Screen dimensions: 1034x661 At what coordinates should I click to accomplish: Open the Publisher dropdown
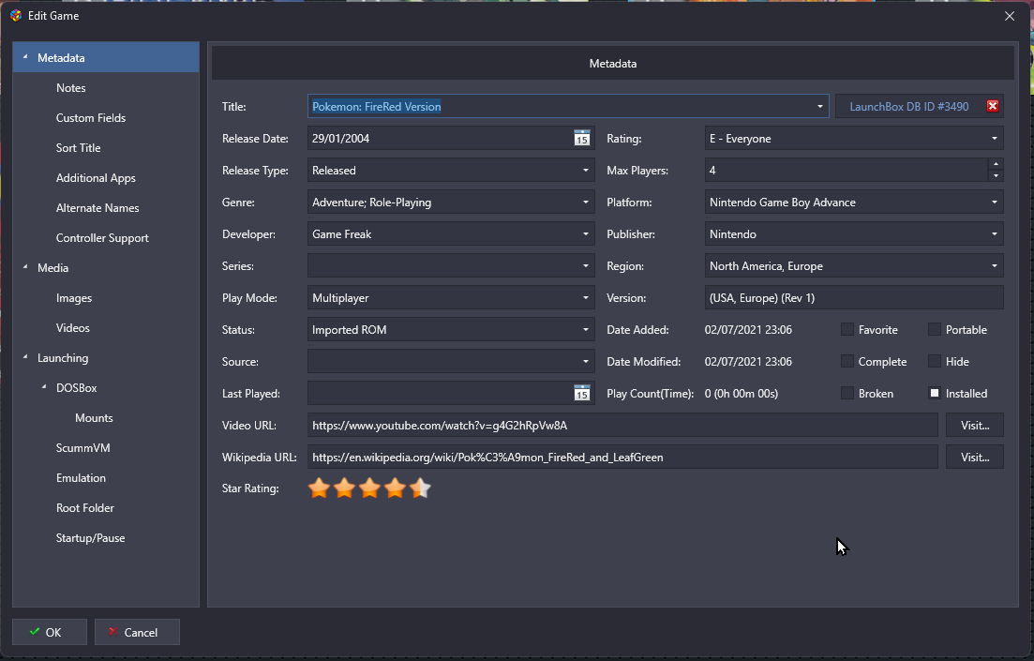tap(995, 234)
